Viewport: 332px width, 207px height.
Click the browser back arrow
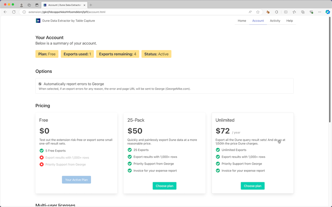click(x=5, y=12)
